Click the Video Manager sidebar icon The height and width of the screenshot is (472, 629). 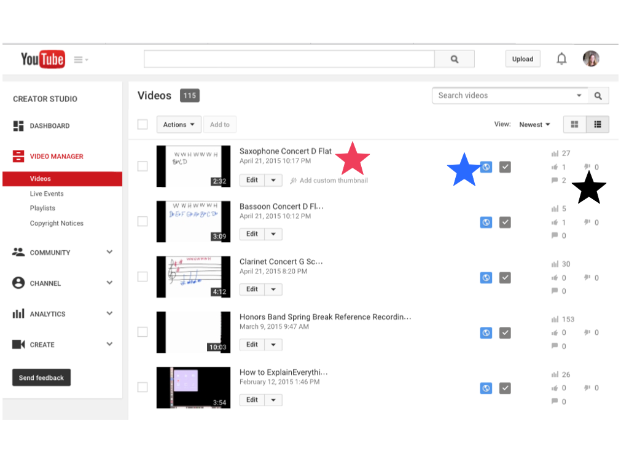point(18,156)
